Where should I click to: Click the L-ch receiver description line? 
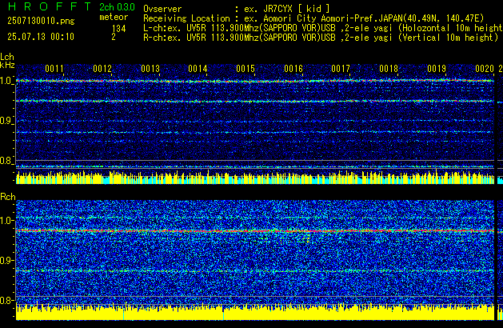(x=323, y=28)
